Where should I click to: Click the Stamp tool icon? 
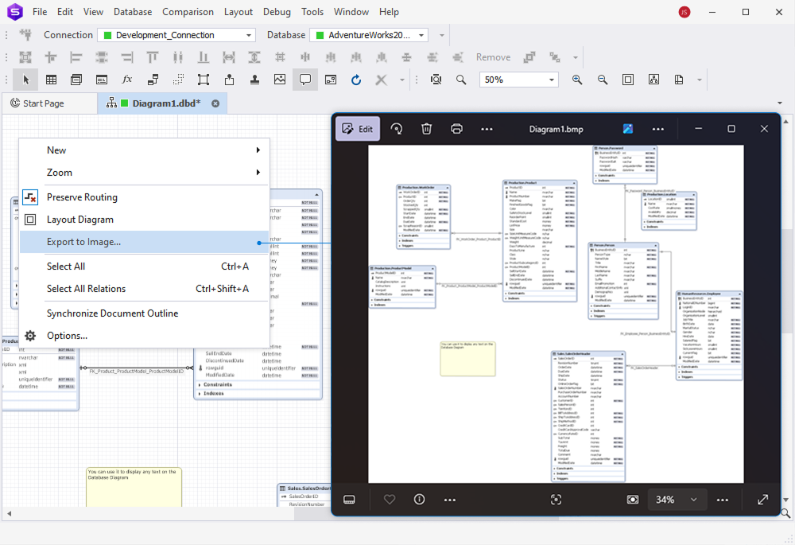(x=254, y=80)
